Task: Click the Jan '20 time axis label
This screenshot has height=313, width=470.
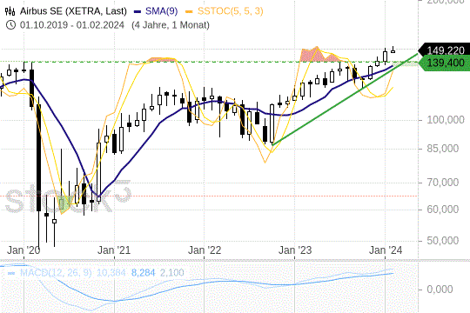Action: pos(23,250)
